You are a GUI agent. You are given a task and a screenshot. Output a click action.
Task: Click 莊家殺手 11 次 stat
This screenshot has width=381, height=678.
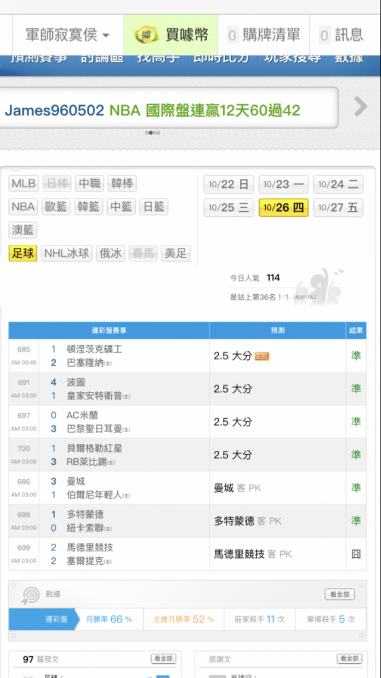click(260, 619)
